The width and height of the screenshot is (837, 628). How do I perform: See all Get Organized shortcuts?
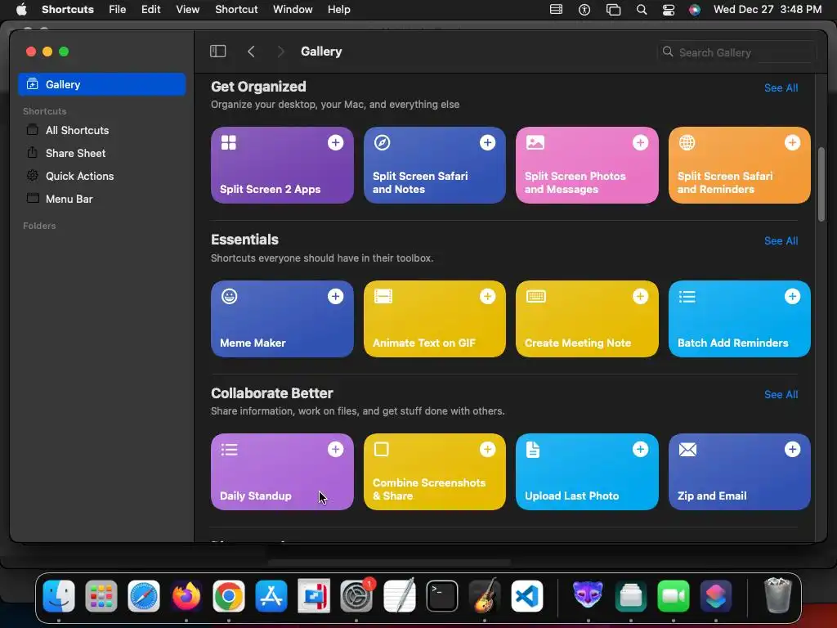pyautogui.click(x=781, y=87)
